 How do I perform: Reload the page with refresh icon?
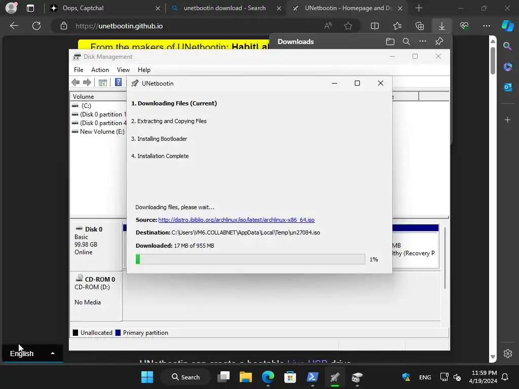click(x=36, y=26)
